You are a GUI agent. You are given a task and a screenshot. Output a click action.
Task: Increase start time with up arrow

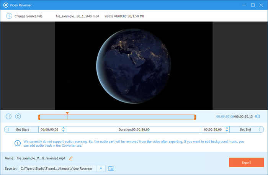click(x=64, y=128)
